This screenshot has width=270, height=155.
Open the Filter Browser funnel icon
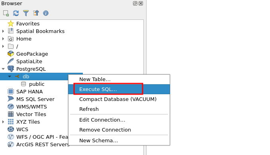pyautogui.click(x=26, y=13)
